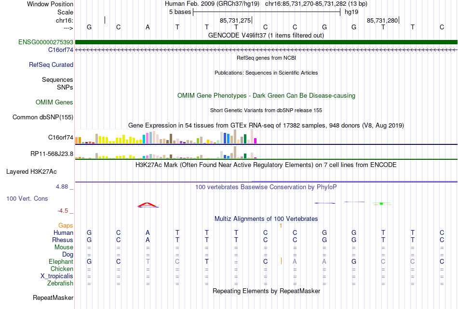Click the Gene Expression in 54 tissues title
Screen dimensions: 458x309
(x=266, y=125)
